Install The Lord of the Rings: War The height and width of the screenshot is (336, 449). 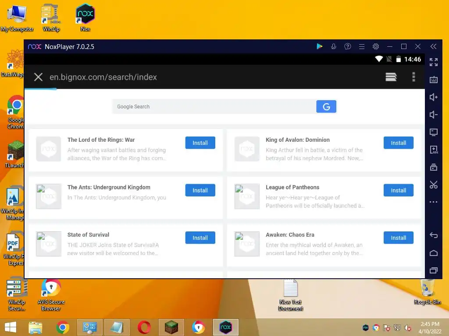click(200, 143)
